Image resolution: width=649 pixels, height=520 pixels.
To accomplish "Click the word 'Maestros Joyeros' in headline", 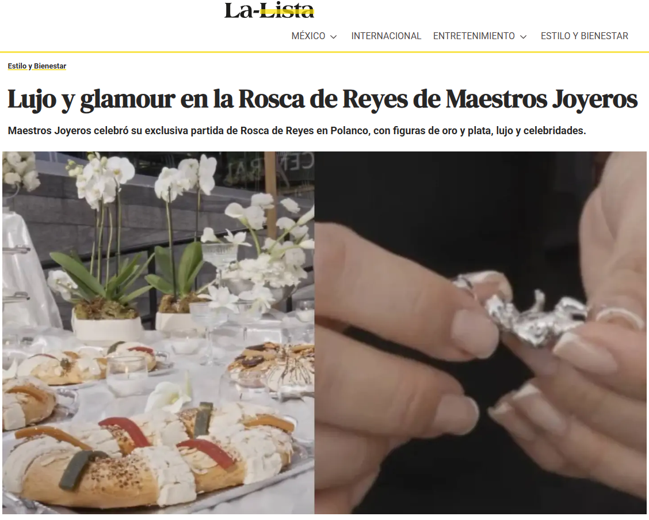I will [541, 100].
